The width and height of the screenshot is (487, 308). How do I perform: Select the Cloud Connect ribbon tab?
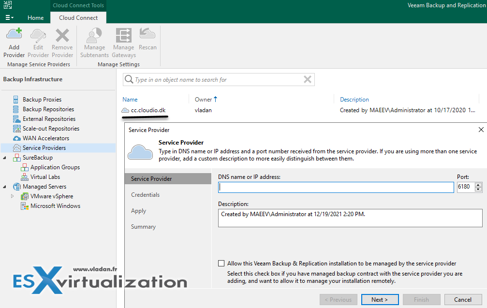tap(78, 18)
